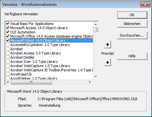Open the Durchsuchen... file browser

click(x=132, y=35)
